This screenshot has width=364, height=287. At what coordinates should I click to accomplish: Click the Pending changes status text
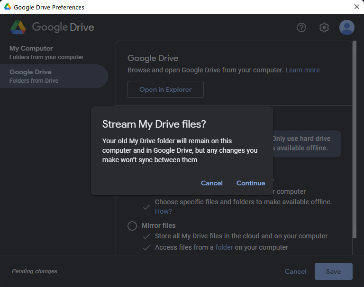click(x=34, y=271)
